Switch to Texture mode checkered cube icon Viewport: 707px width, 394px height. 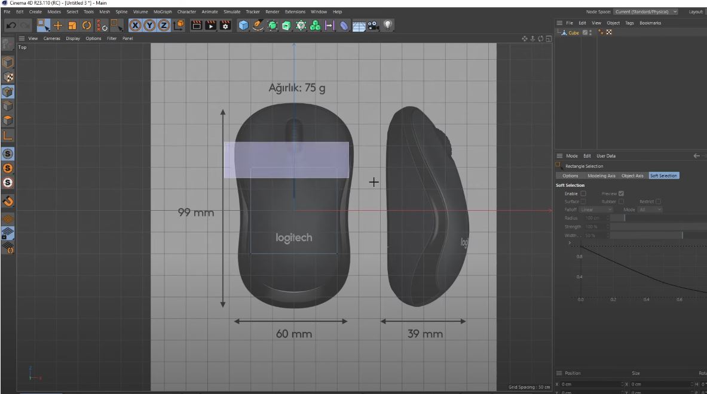tap(8, 77)
